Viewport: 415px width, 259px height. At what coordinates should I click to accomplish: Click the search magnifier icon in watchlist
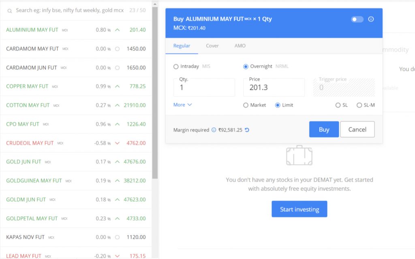click(10, 11)
